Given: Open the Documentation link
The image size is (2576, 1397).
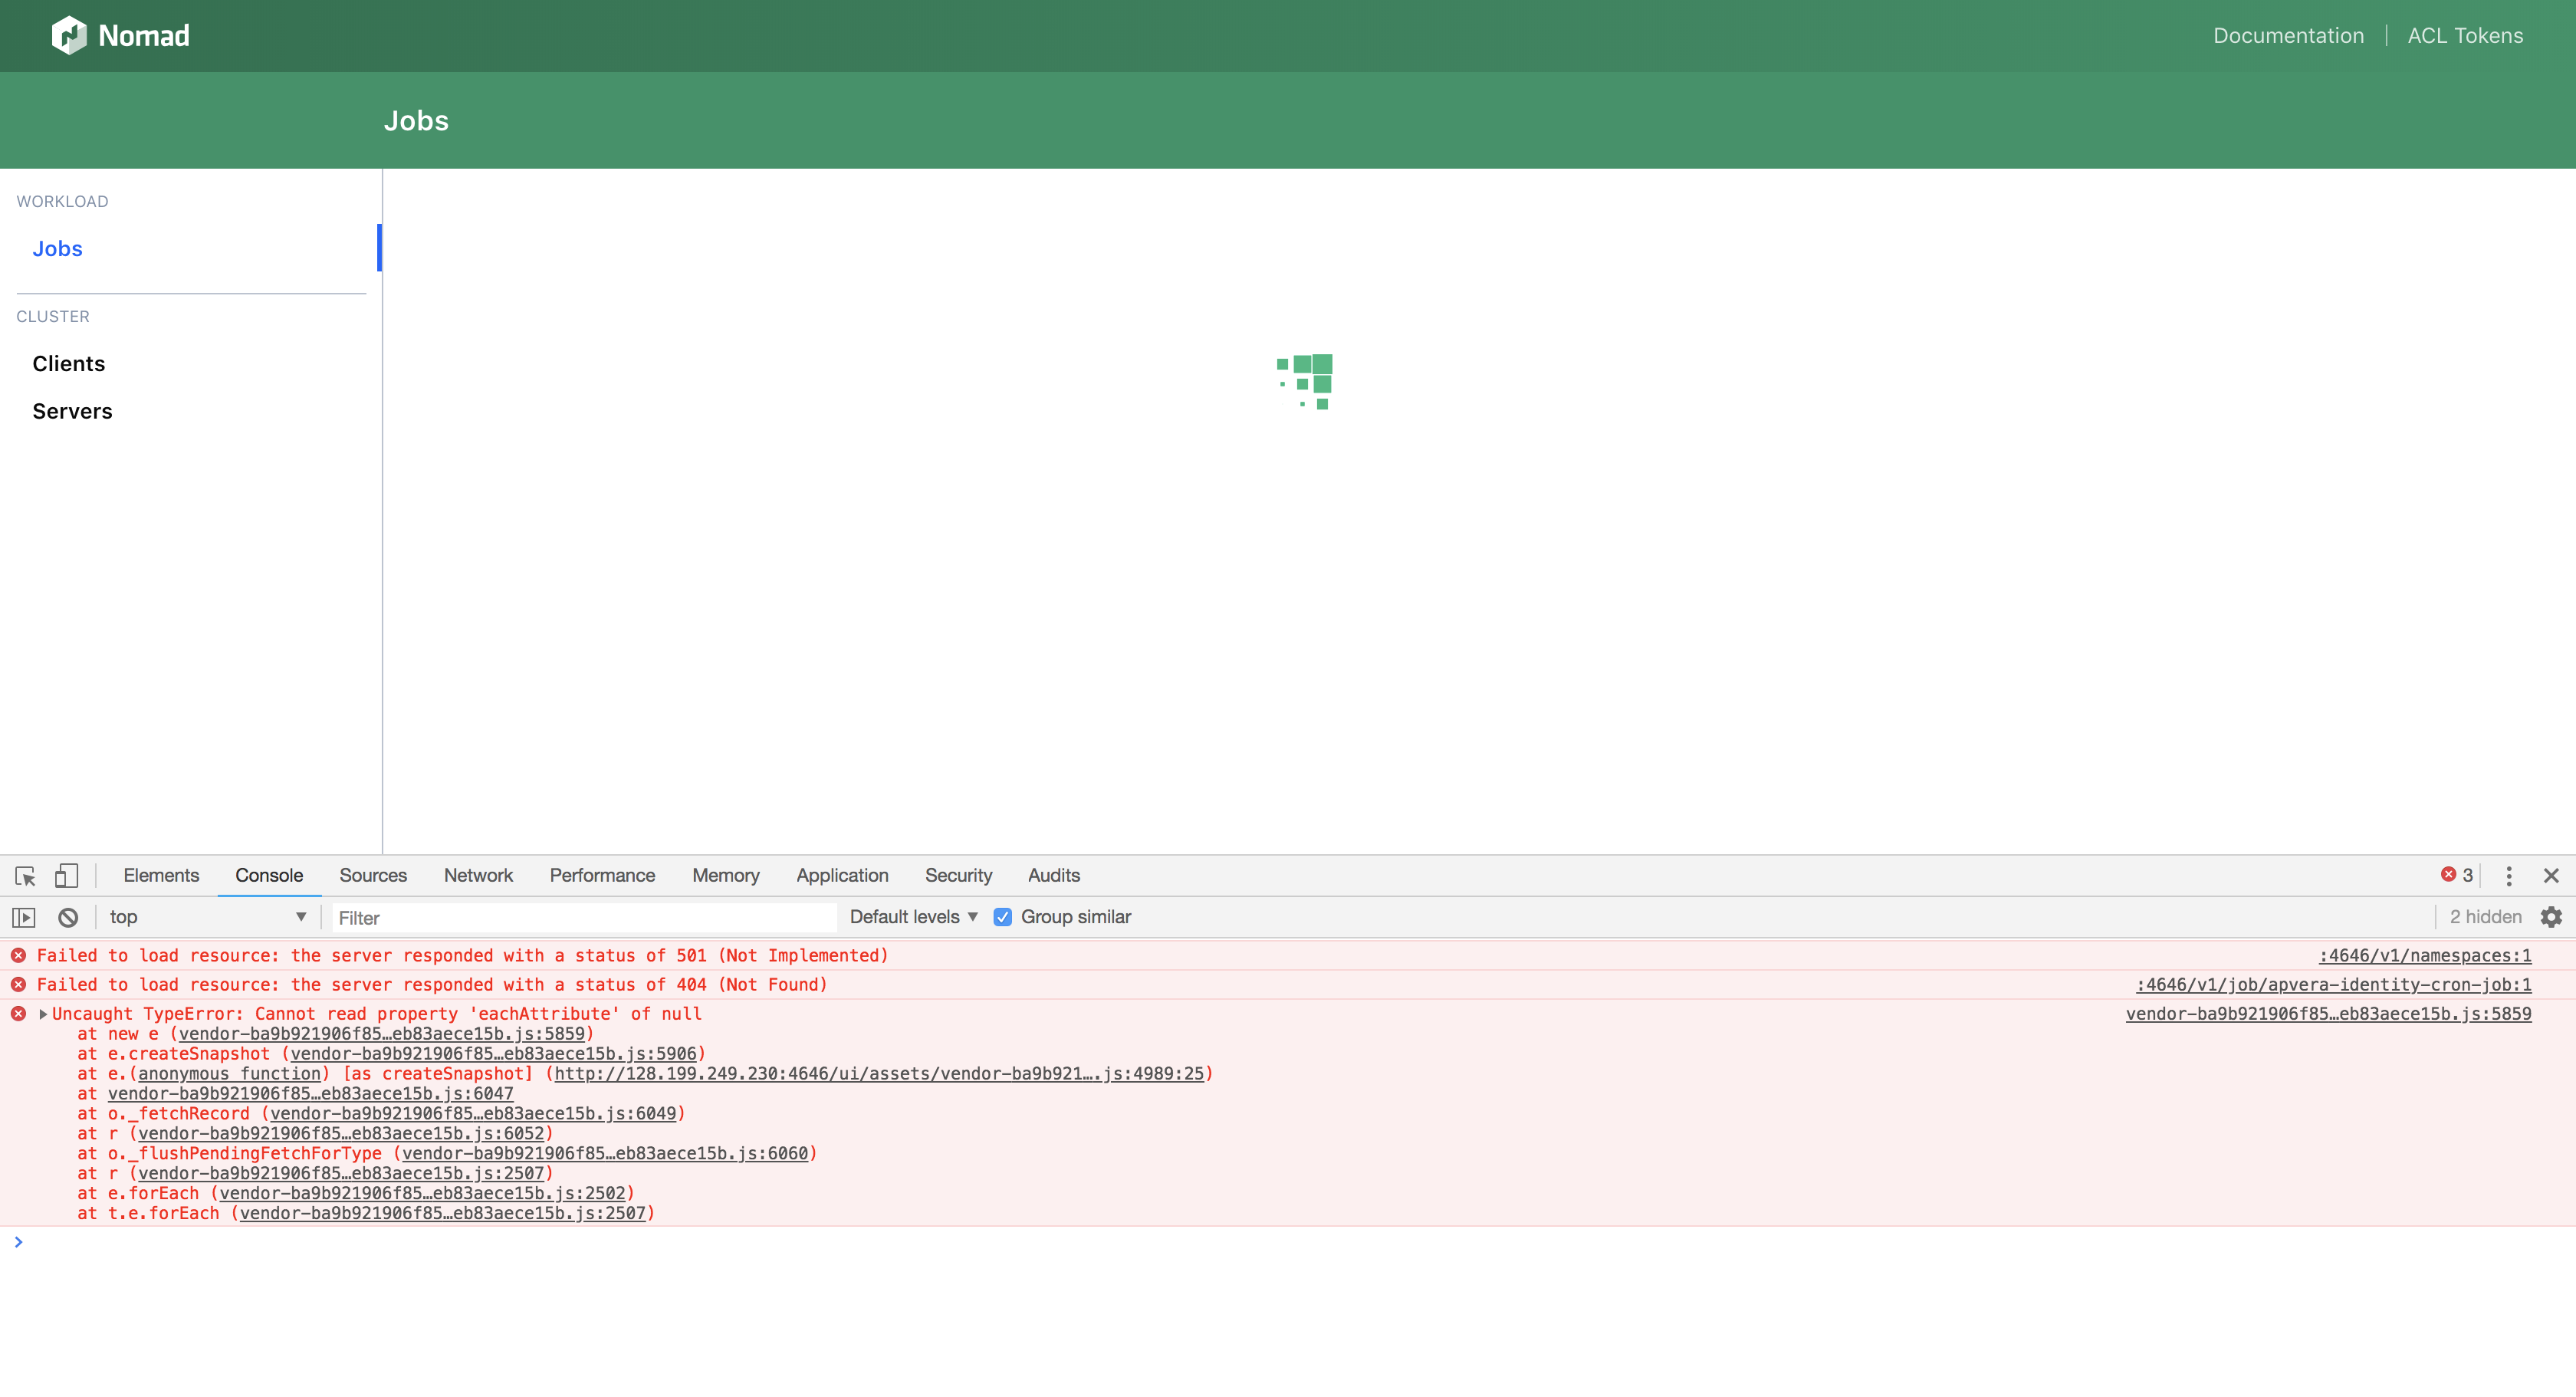Looking at the screenshot, I should (x=2288, y=36).
